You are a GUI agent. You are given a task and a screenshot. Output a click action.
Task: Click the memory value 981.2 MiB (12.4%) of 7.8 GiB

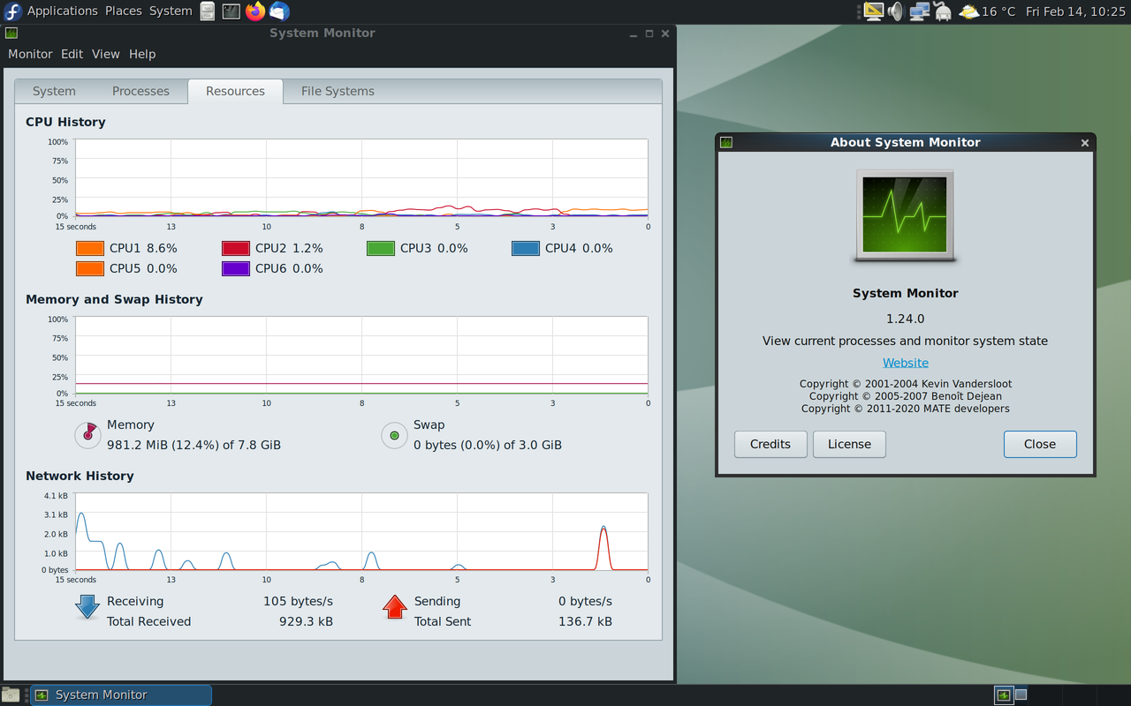click(194, 445)
